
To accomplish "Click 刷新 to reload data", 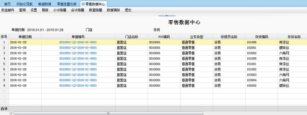I will click(x=45, y=10).
